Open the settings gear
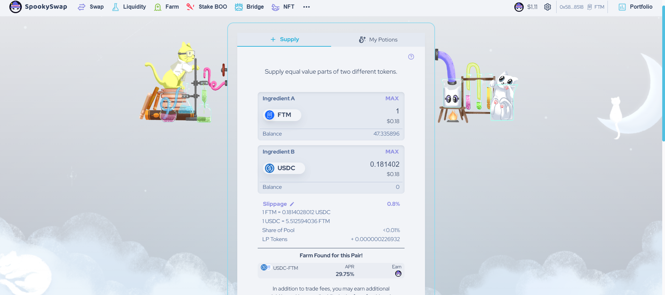Viewport: 665px width, 295px height. coord(548,7)
